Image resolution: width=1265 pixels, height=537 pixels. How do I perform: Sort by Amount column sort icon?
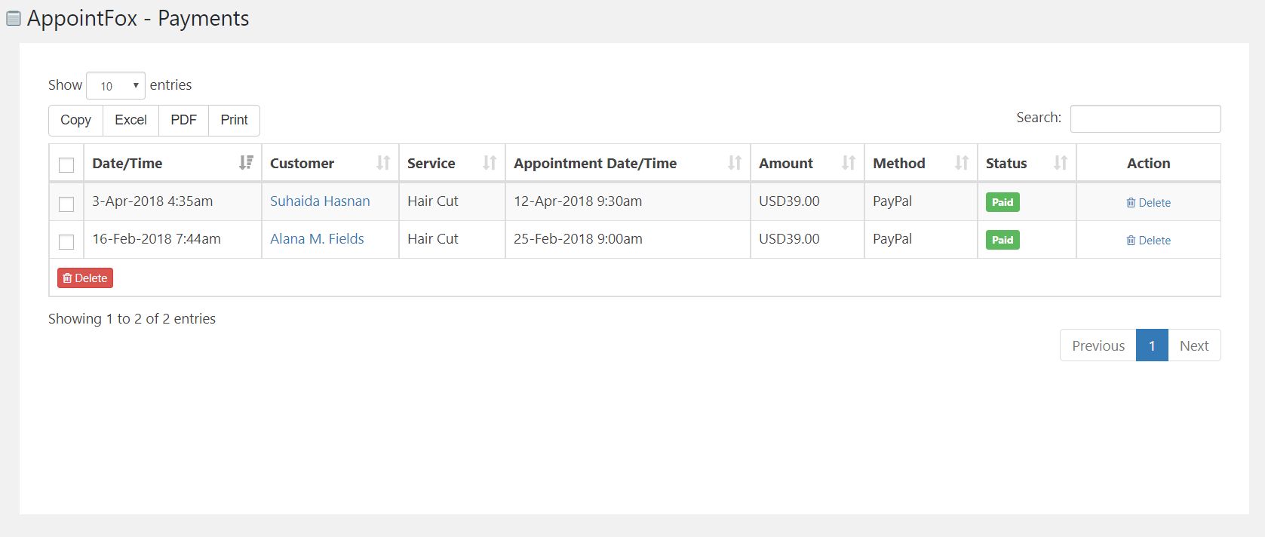click(x=849, y=162)
